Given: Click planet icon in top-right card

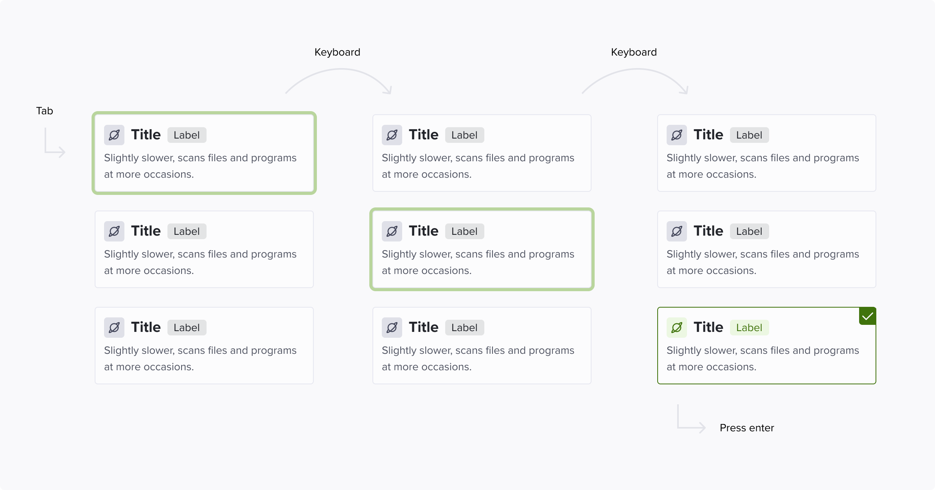Looking at the screenshot, I should 677,135.
